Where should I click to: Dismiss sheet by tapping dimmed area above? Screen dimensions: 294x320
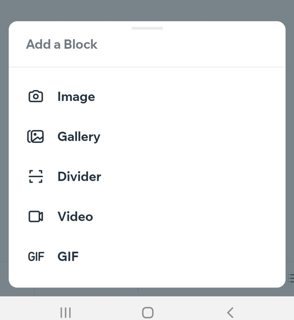coord(147,9)
